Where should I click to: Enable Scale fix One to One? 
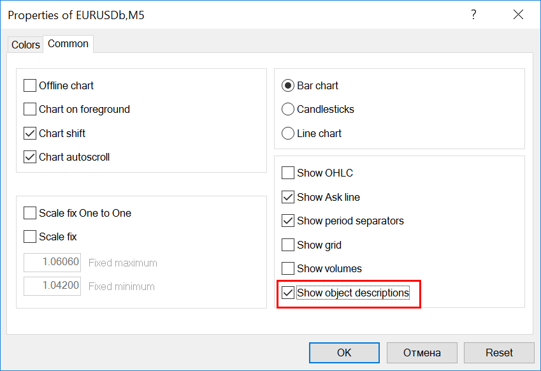(30, 213)
